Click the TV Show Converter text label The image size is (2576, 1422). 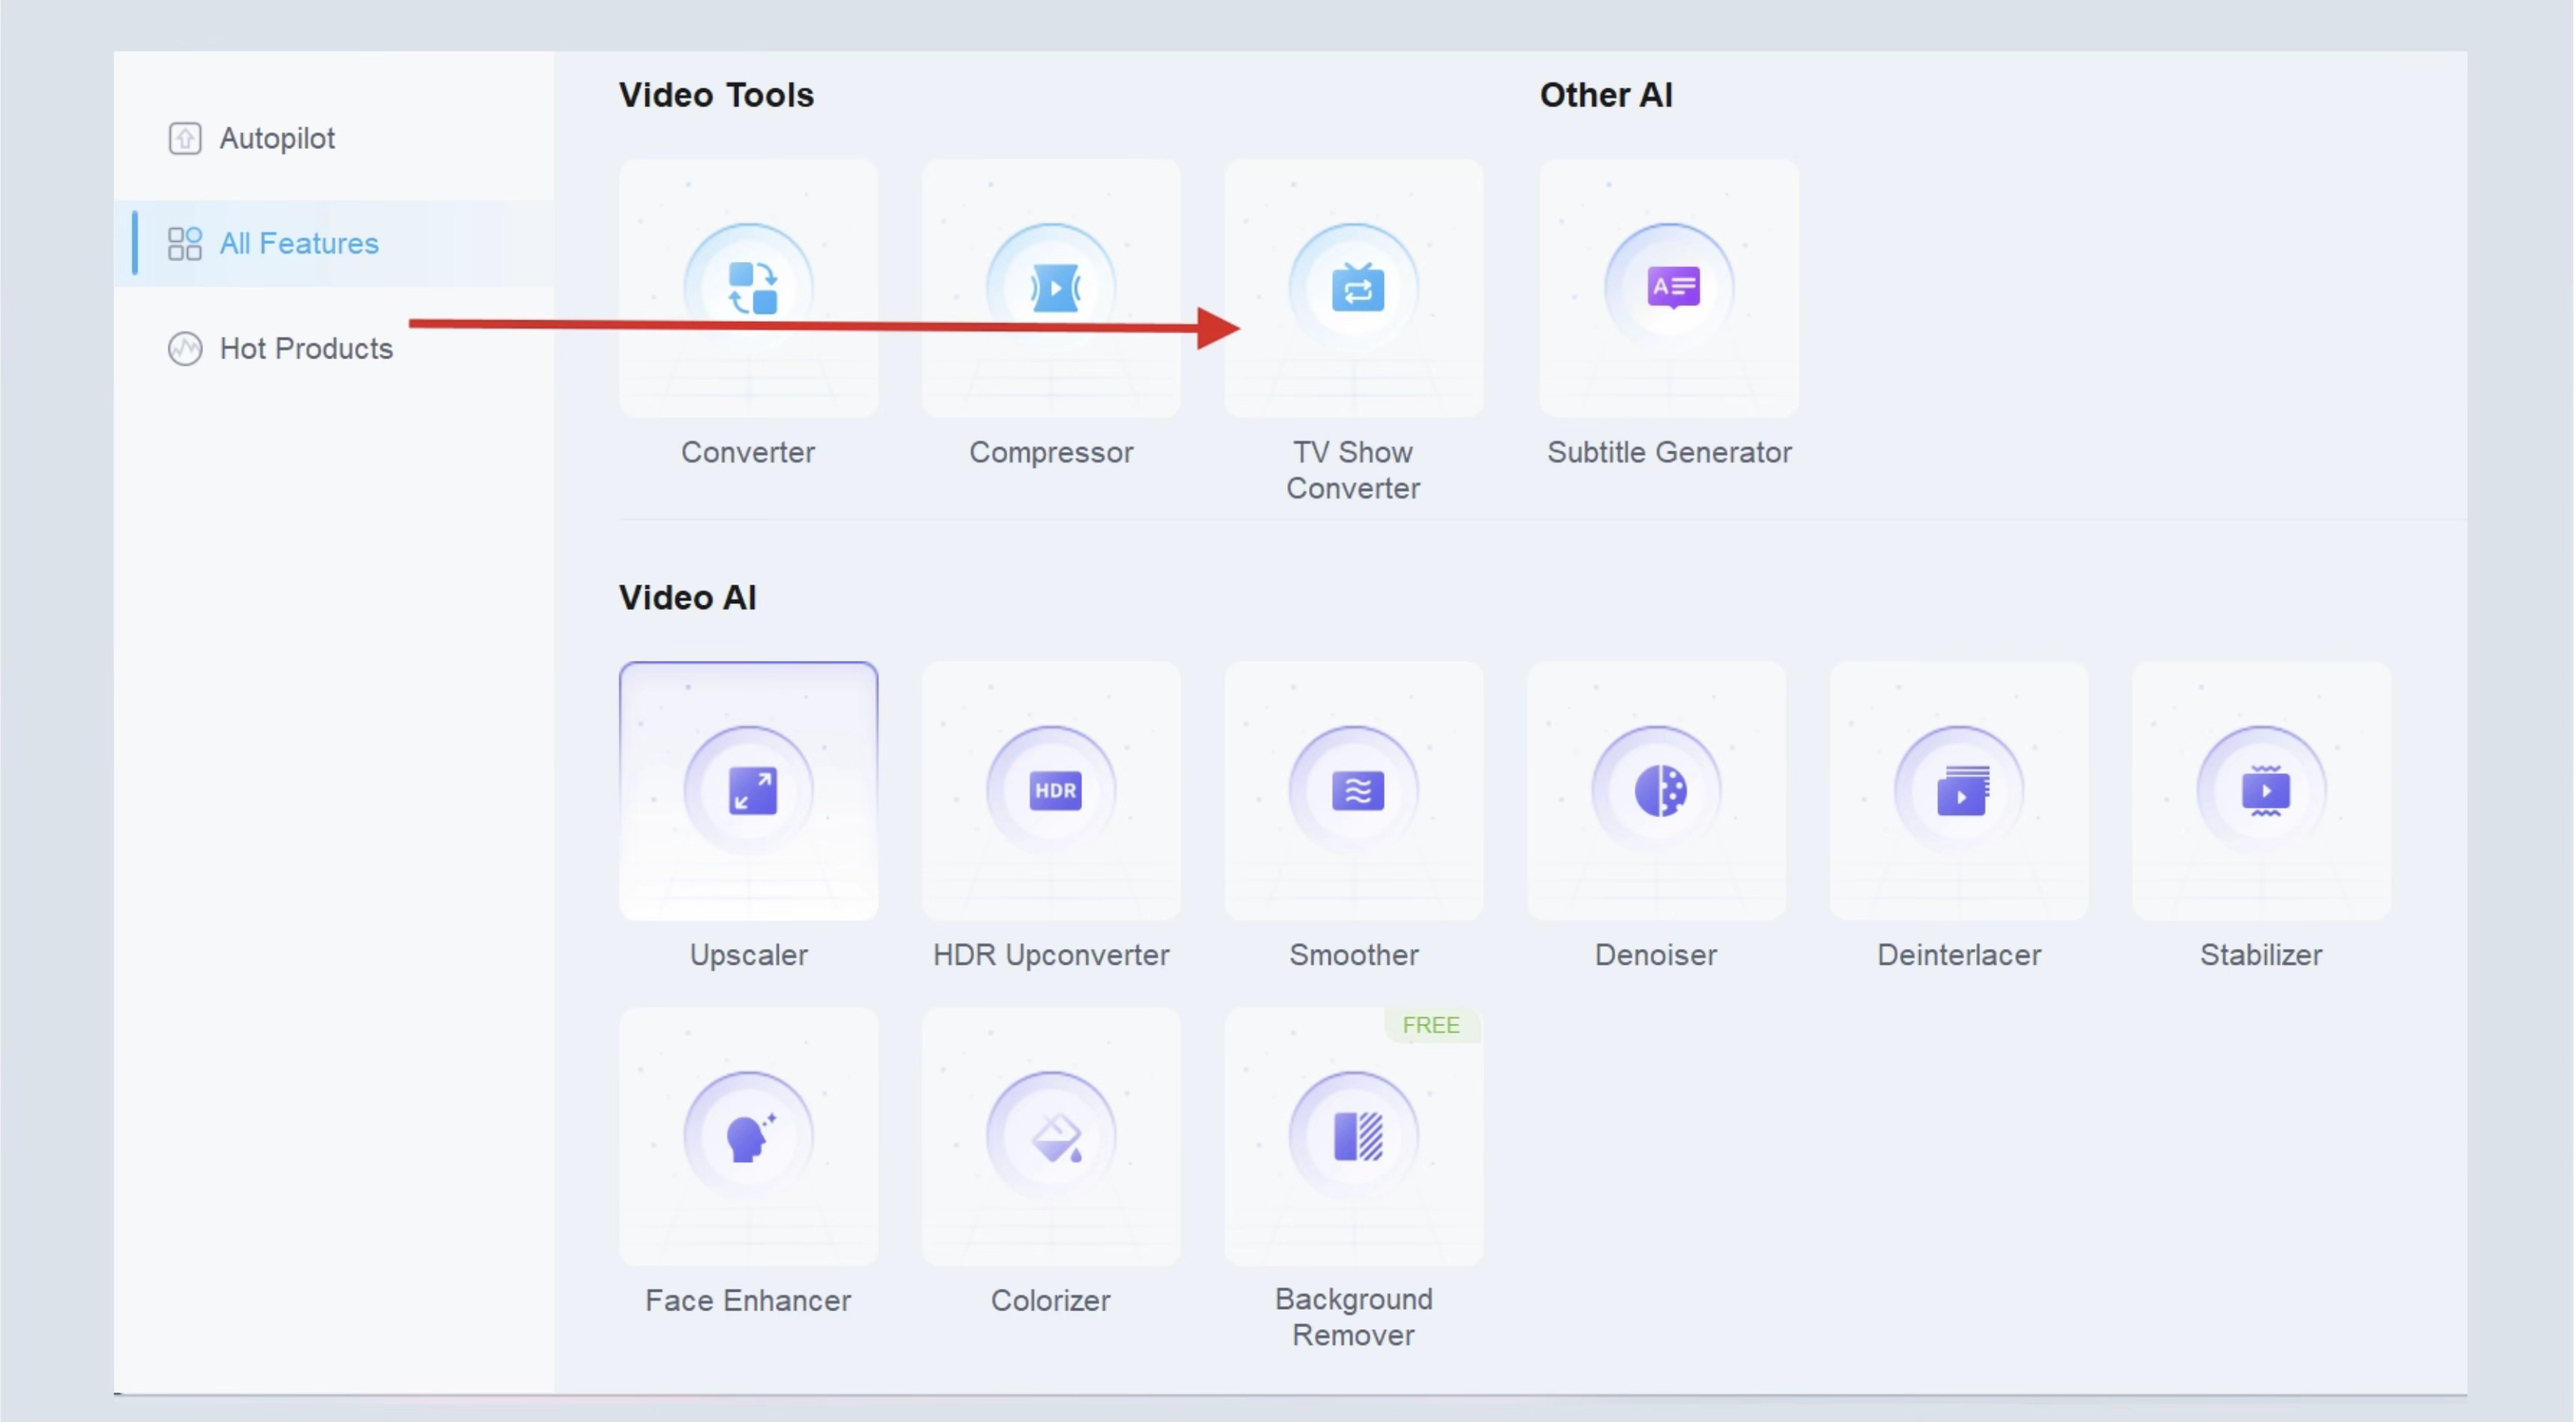coord(1353,470)
